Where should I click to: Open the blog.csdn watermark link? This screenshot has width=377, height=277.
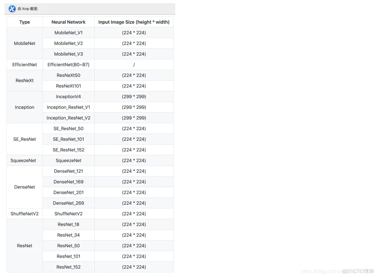pyautogui.click(x=321, y=271)
